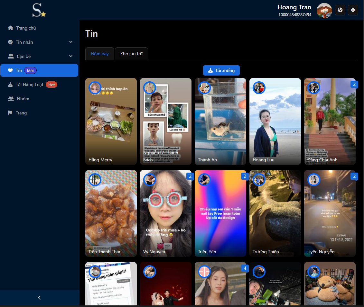Click Trần Thanh Thảo's story avatar circle
This screenshot has width=364, height=307.
[x=95, y=179]
